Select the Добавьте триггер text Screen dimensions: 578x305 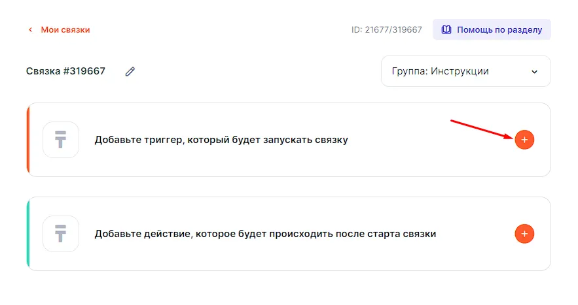point(221,140)
